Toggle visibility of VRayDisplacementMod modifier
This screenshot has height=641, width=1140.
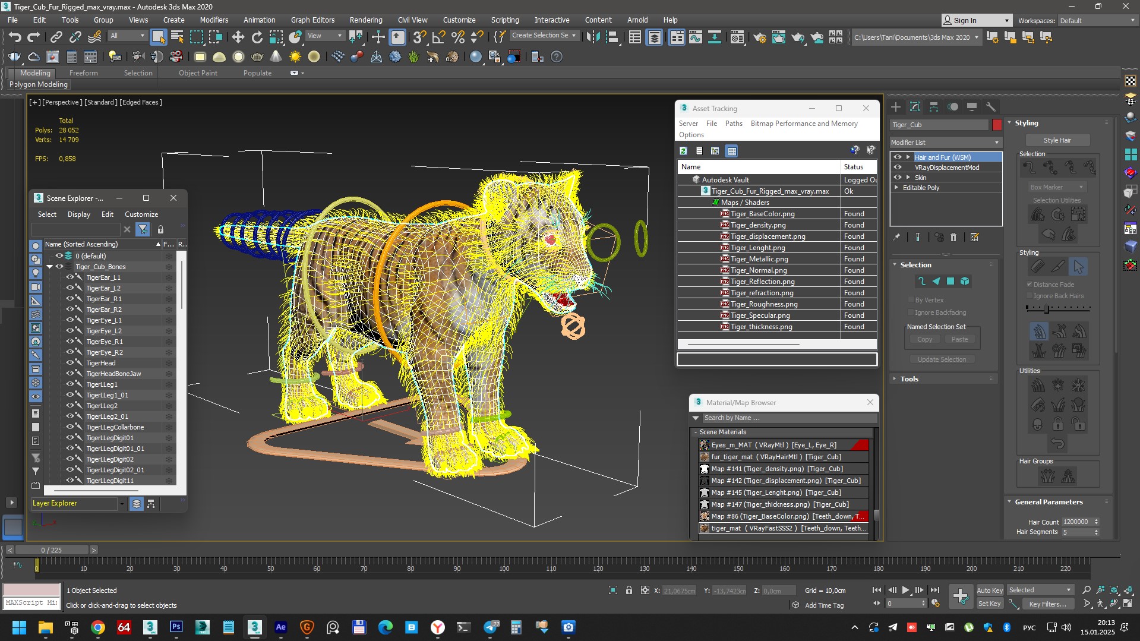(898, 168)
